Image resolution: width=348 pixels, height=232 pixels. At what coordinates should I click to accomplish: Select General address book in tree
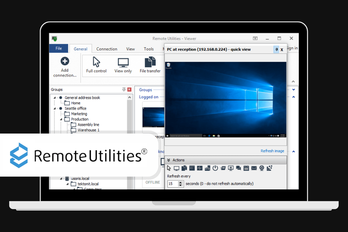(x=82, y=98)
